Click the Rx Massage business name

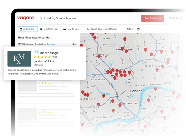[x=49, y=53]
